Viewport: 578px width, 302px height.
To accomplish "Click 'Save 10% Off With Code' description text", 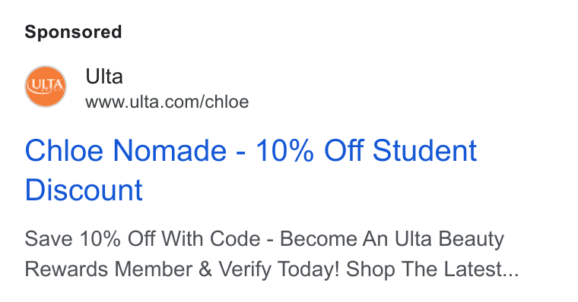I will coord(142,239).
